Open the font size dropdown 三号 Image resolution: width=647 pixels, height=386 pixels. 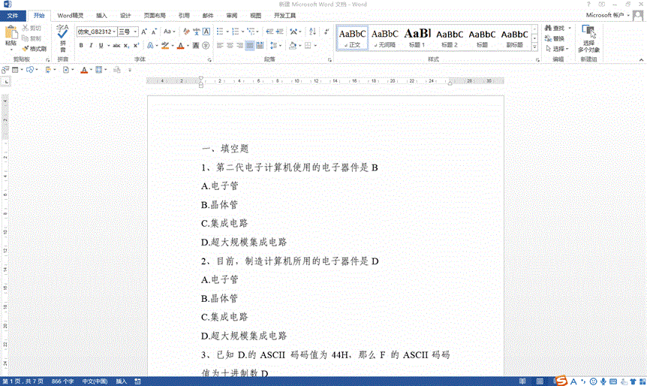(x=126, y=32)
